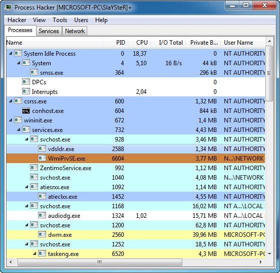Click the vdsldr.exe process icon
The height and width of the screenshot is (273, 280).
tap(42, 149)
